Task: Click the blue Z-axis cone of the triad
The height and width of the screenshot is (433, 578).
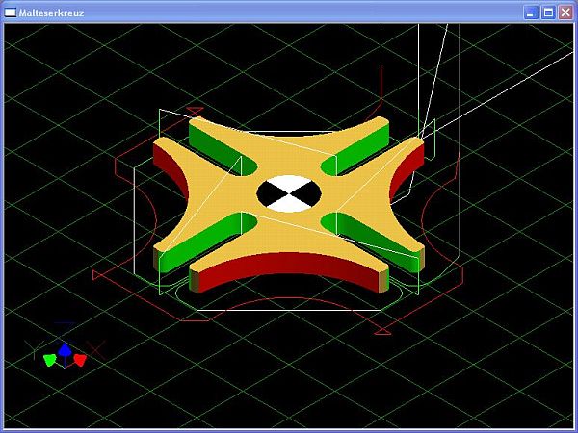Action: click(x=65, y=351)
